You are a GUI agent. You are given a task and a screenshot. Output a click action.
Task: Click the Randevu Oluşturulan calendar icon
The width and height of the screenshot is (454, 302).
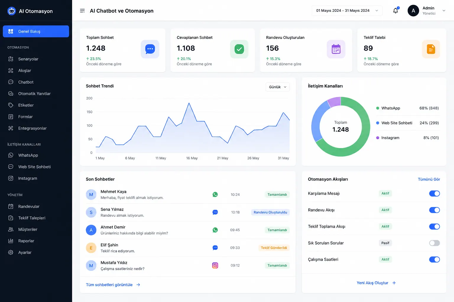click(x=336, y=49)
